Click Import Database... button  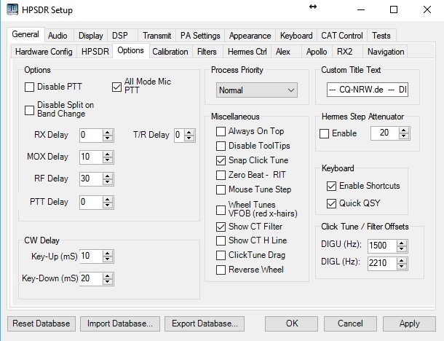[x=120, y=324]
